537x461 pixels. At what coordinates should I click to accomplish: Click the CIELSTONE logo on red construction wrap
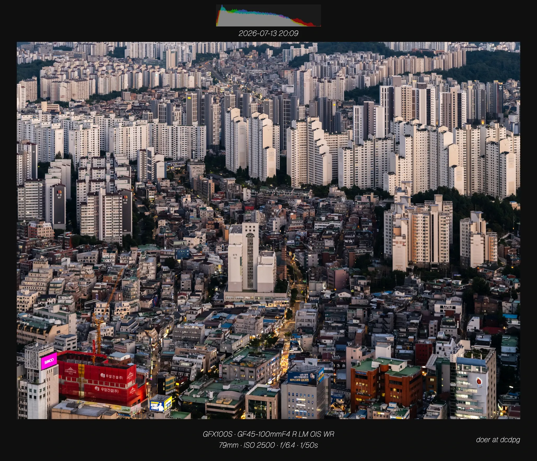[70, 371]
